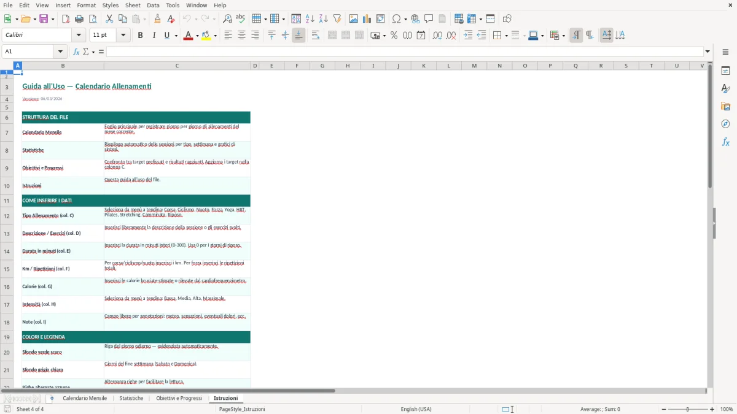Run the Spelling check

coord(241,19)
